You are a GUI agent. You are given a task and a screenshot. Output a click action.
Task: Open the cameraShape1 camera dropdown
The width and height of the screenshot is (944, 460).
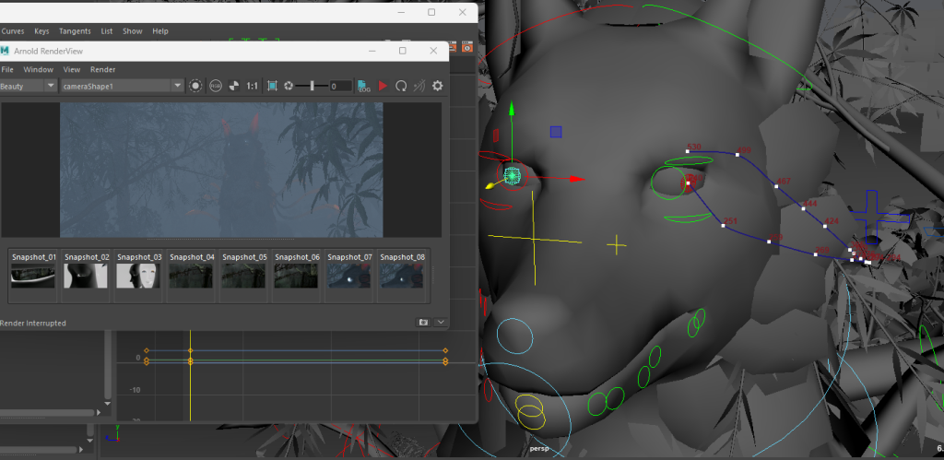click(x=122, y=86)
